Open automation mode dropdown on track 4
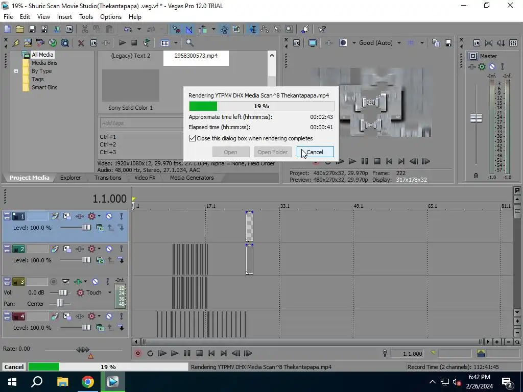The height and width of the screenshot is (392, 523). 99,316
